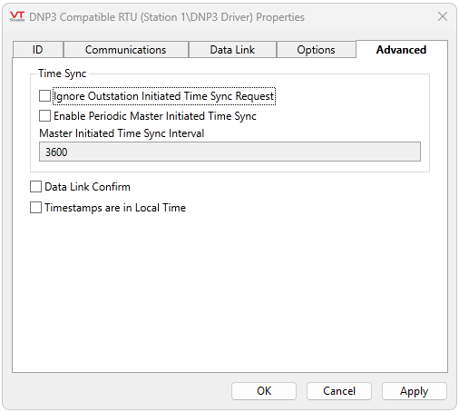The width and height of the screenshot is (459, 412).
Task: Toggle Timestamps are in Local Time checkbox
Action: point(35,208)
